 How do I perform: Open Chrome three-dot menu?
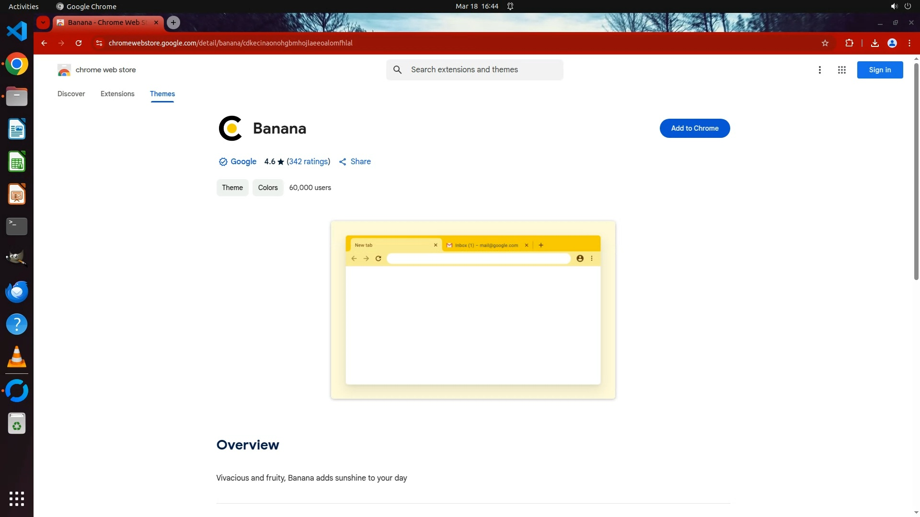pos(909,43)
